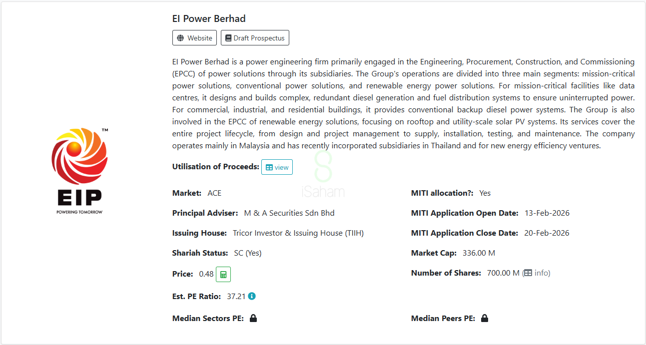The image size is (646, 345).
Task: Open the Number of Shares info link
Action: (x=536, y=273)
